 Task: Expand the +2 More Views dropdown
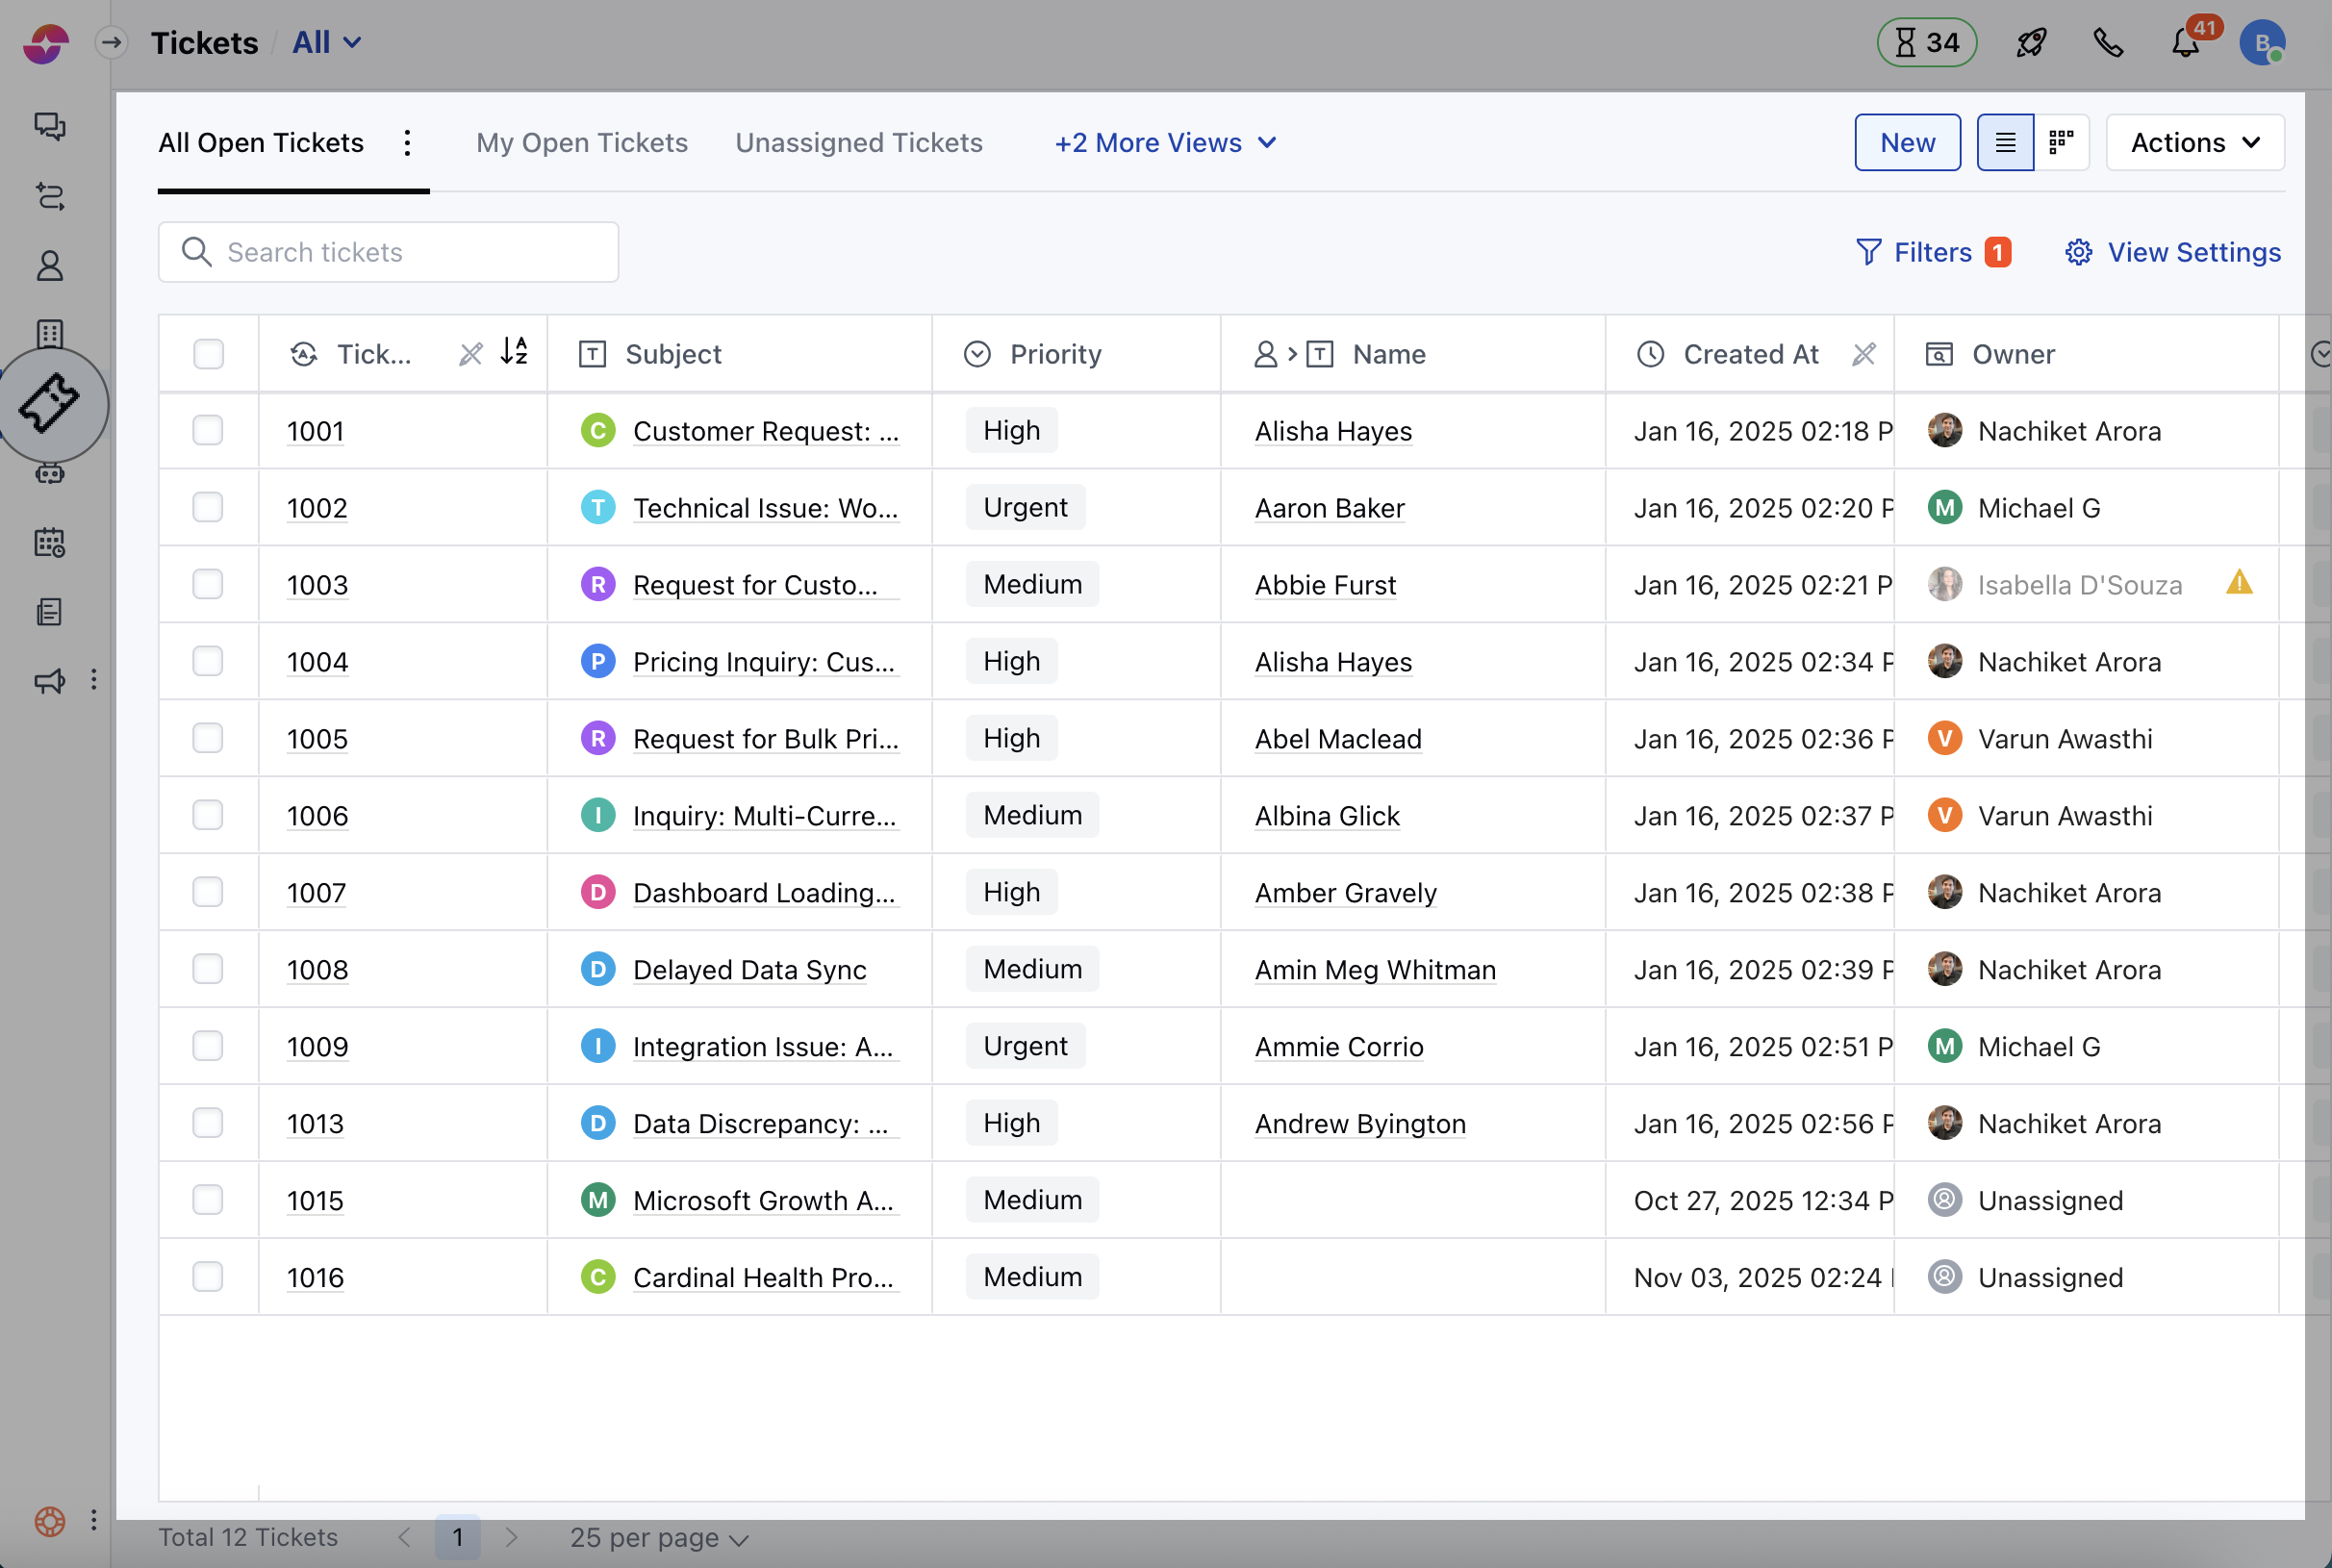(1164, 142)
